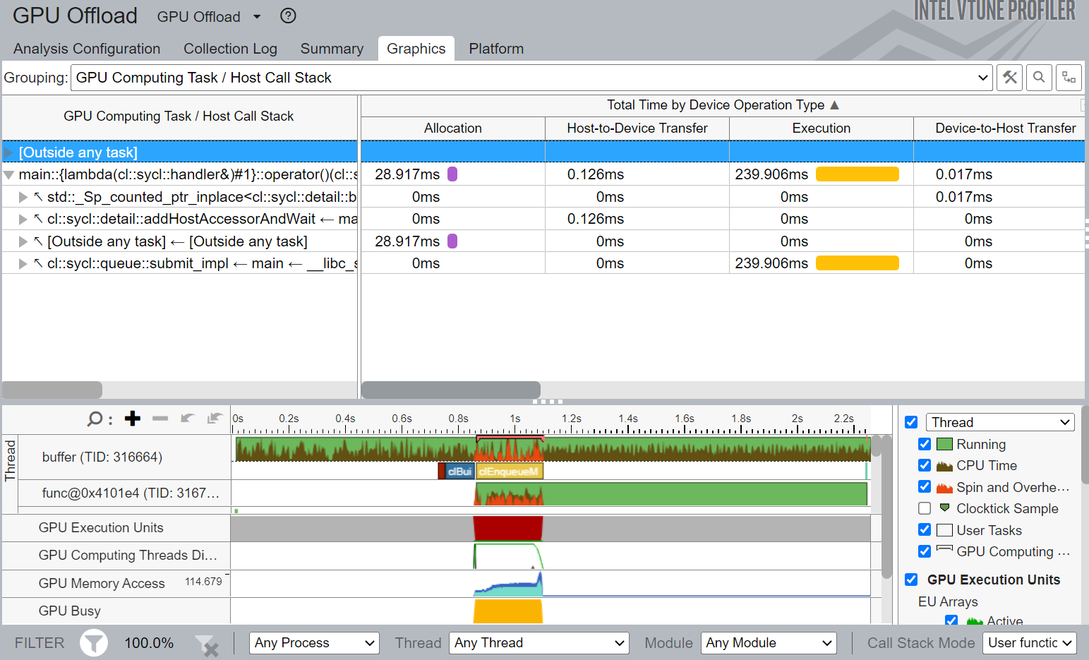Click the Running green legend swatch
The width and height of the screenshot is (1089, 660).
point(944,444)
